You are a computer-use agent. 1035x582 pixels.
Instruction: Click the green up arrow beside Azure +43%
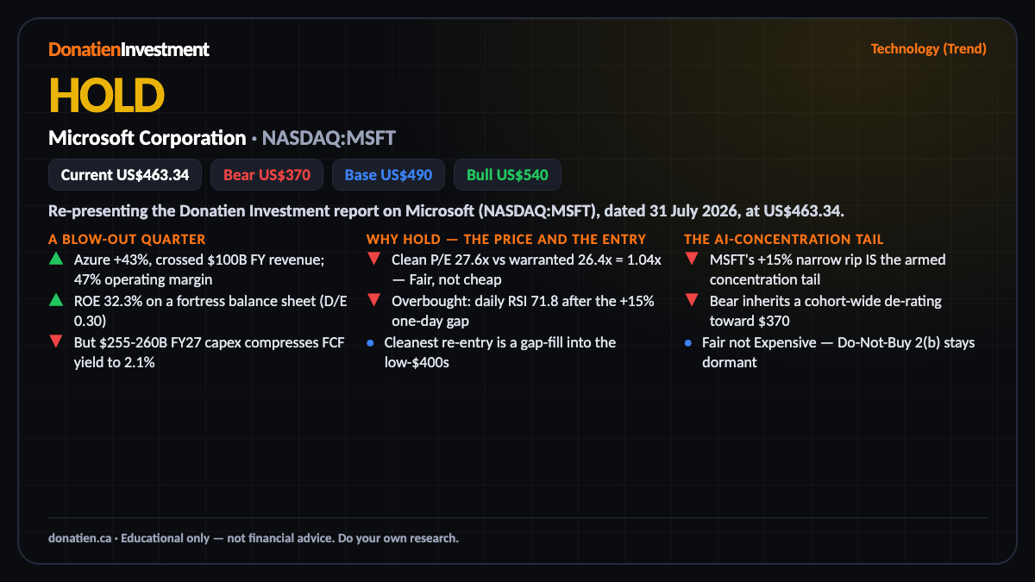[x=56, y=259]
